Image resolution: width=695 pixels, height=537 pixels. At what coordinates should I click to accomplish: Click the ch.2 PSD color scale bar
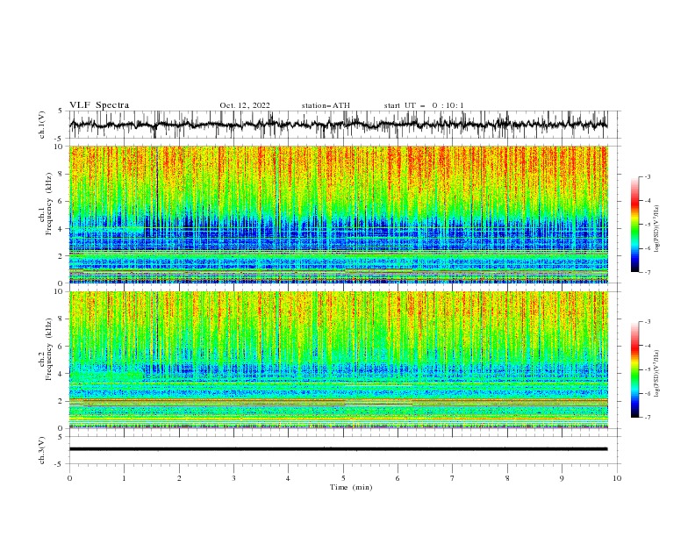point(634,369)
